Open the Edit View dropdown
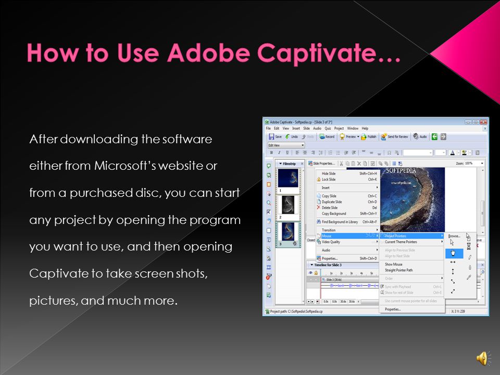Viewport: 500px width, 375px height. [286, 145]
